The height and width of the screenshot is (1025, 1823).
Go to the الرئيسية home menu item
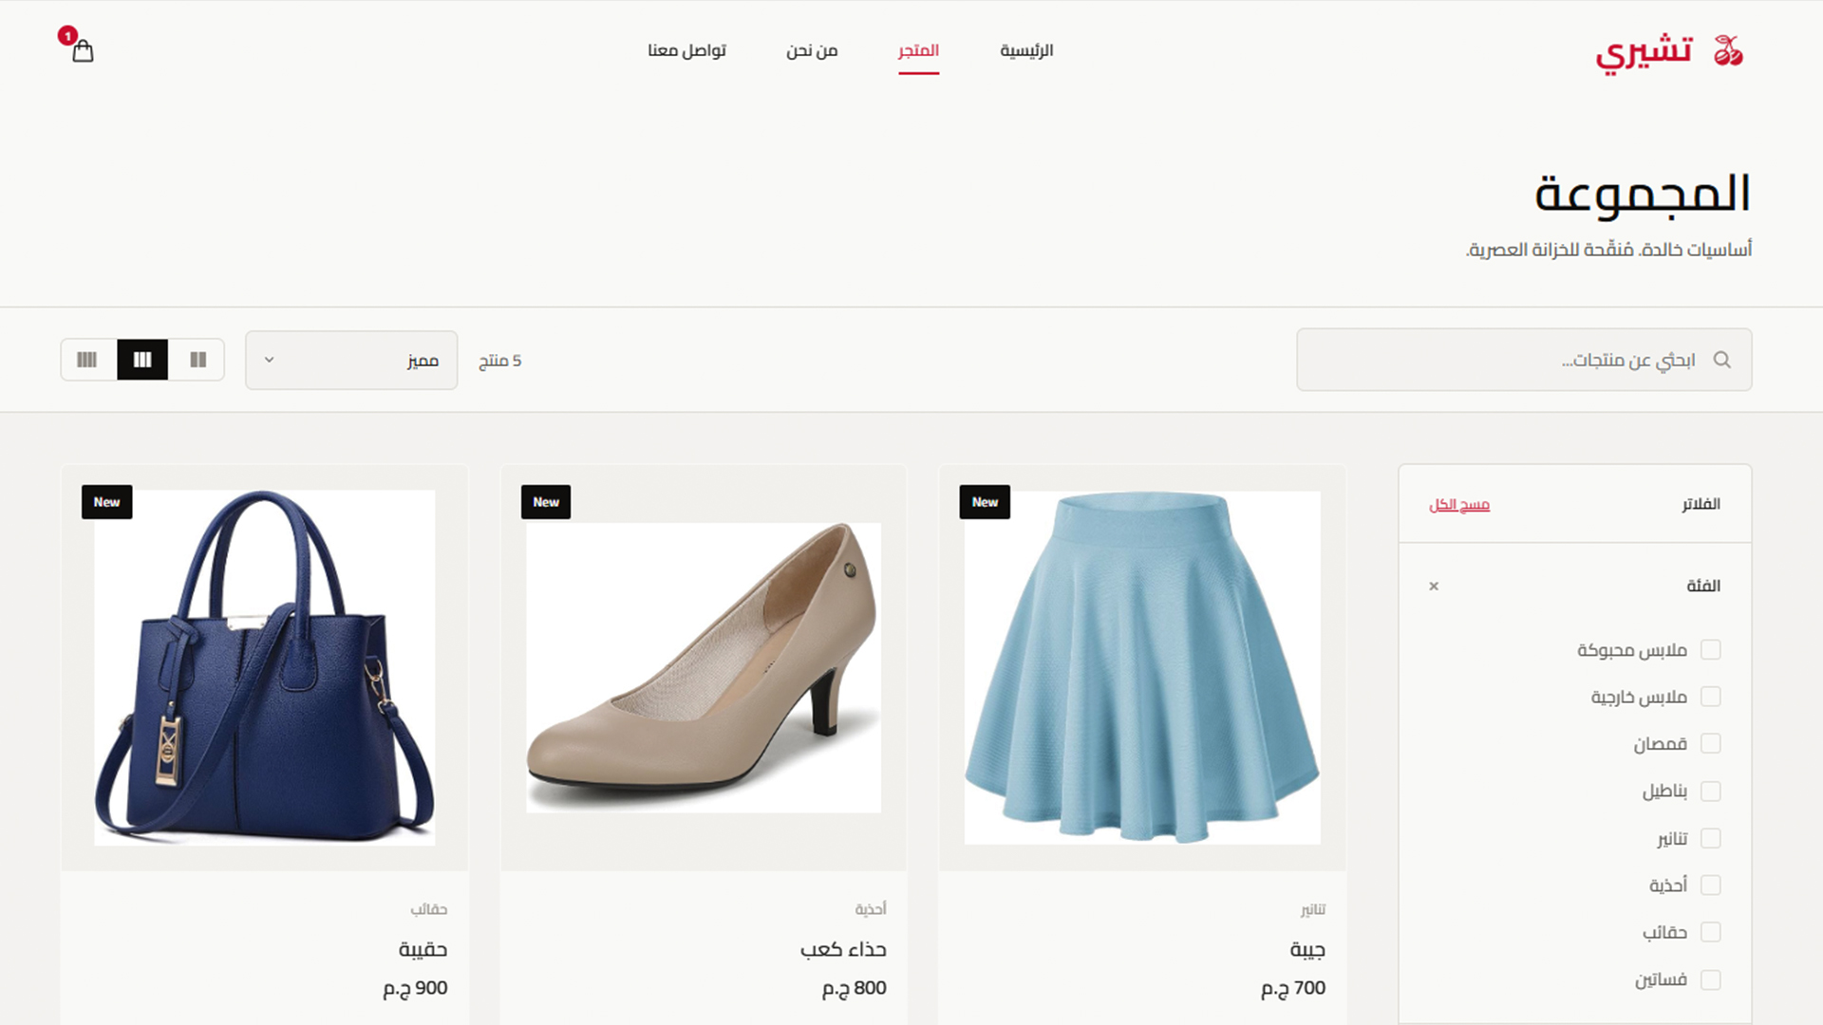(1026, 50)
